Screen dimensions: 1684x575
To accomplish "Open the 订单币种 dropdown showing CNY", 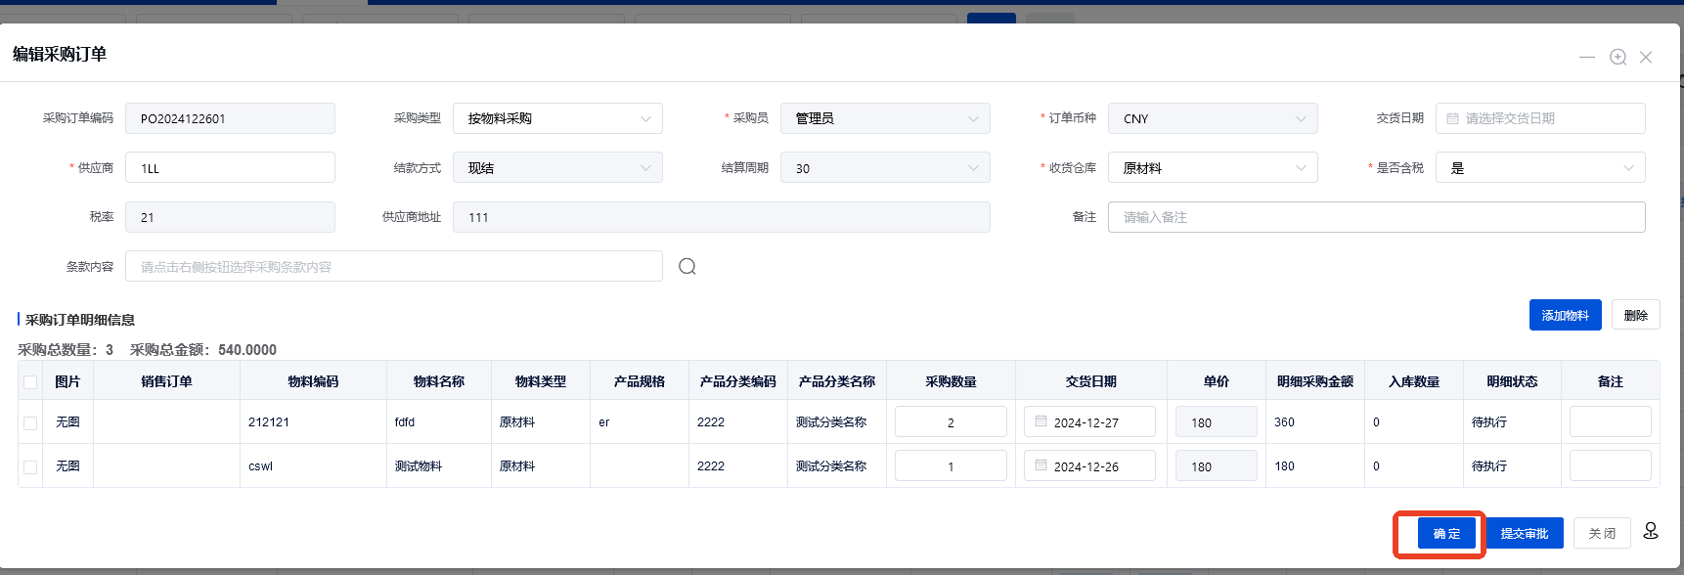I will pyautogui.click(x=1213, y=118).
